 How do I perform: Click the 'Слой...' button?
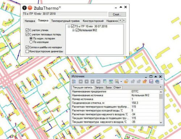pyautogui.click(x=117, y=15)
